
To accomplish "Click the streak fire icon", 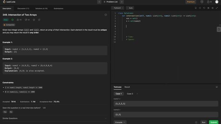I will pyautogui.click(x=208, y=2).
